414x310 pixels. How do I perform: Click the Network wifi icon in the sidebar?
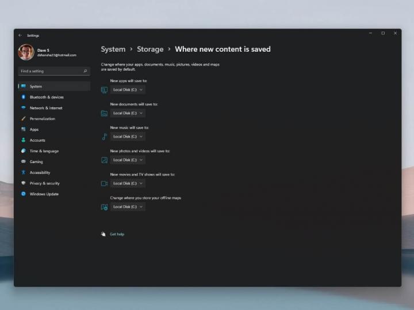tap(24, 107)
